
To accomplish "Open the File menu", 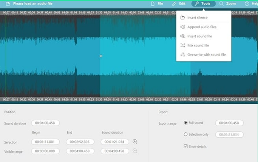I will click(157, 4).
